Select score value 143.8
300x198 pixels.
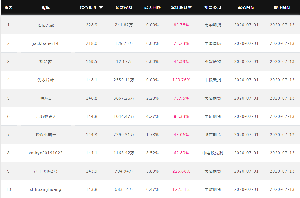pos(92,189)
